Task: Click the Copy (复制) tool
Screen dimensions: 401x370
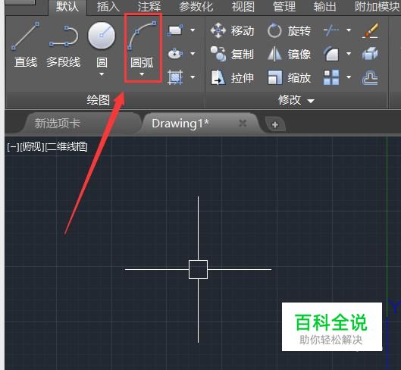Action: (x=232, y=54)
